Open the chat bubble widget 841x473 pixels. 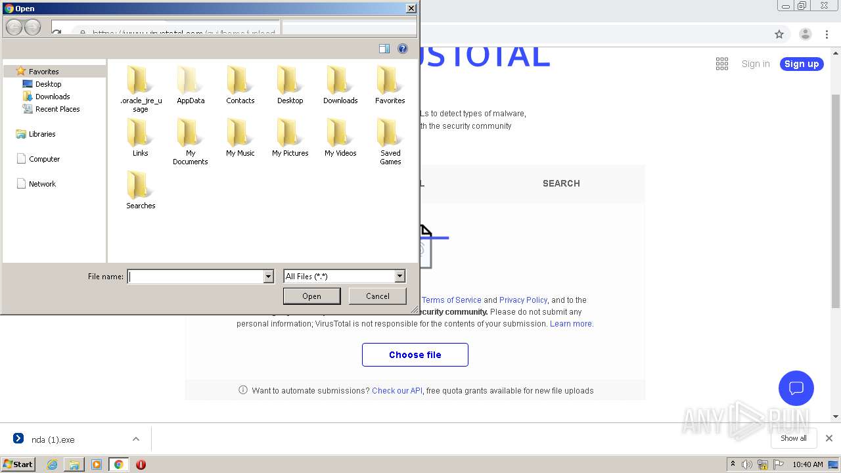[796, 388]
